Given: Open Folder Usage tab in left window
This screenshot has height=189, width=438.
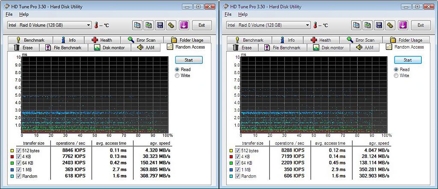Looking at the screenshot, I should (x=187, y=40).
